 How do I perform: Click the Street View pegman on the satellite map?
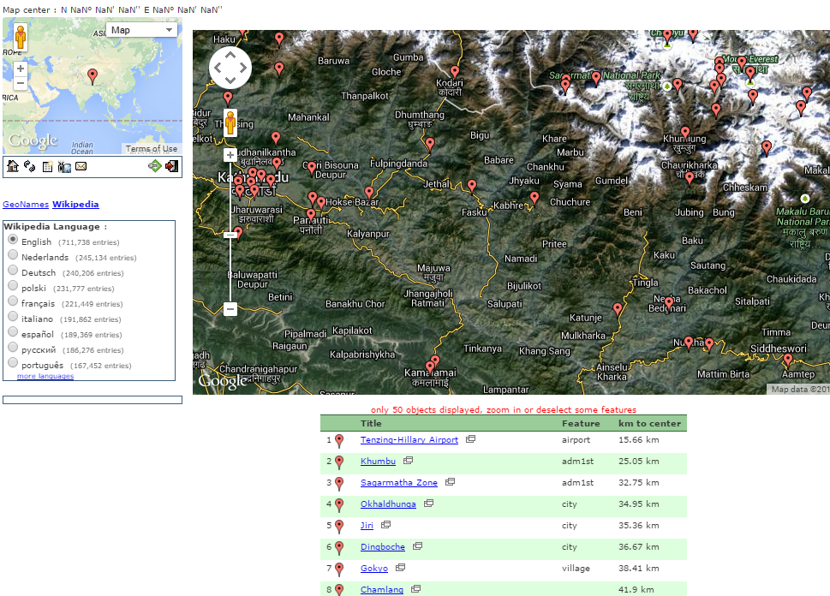point(230,122)
